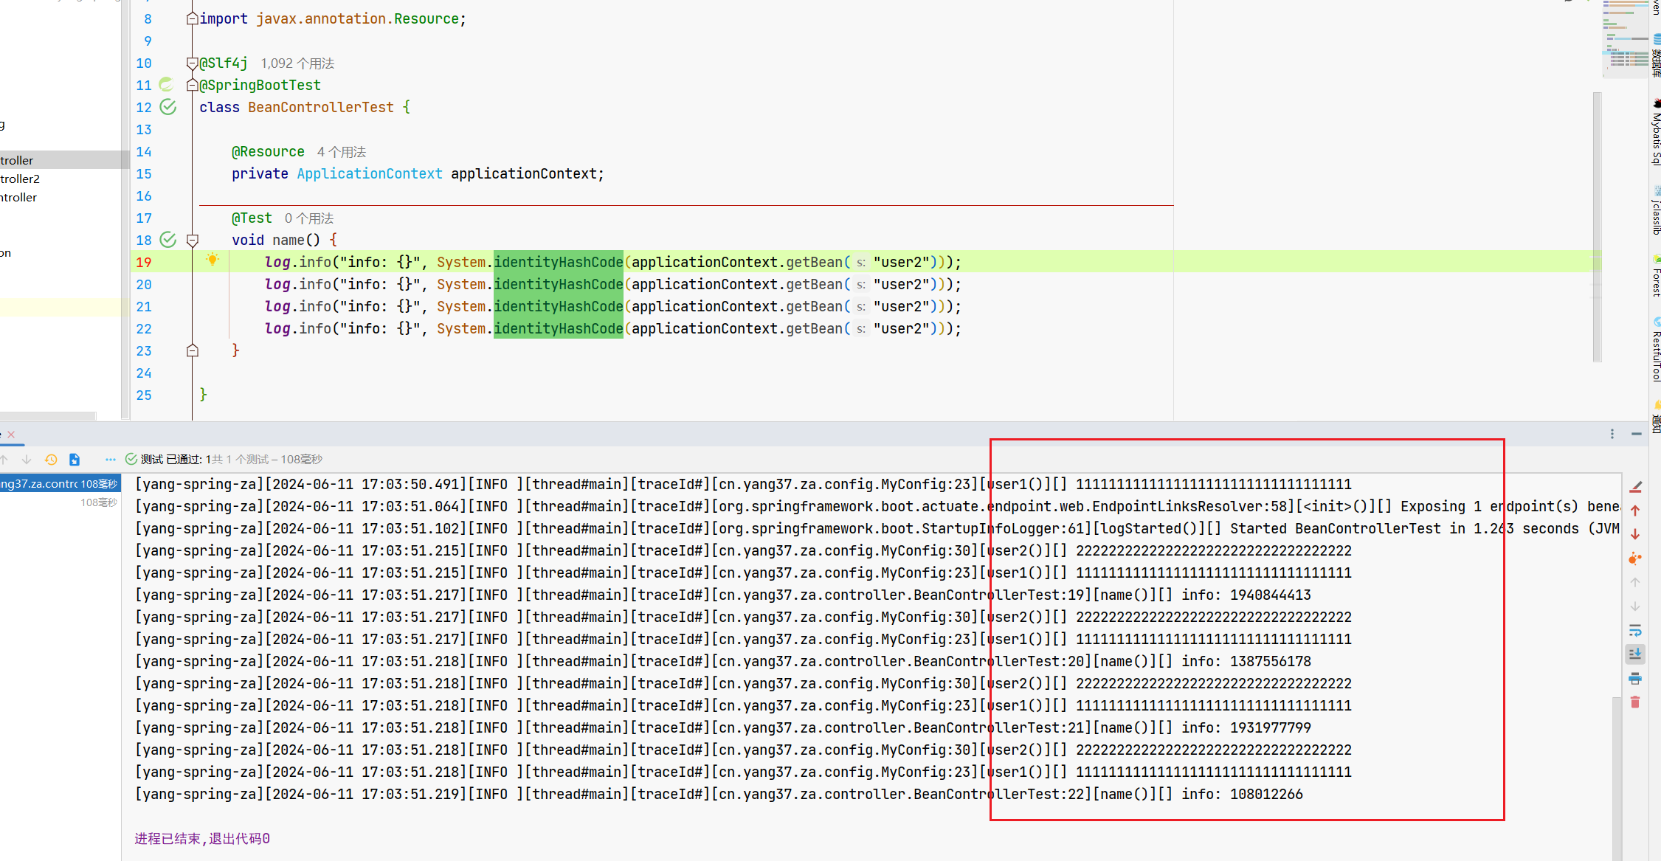The height and width of the screenshot is (861, 1661).
Task: Click the grey down arrow in console toolbar
Action: [1635, 606]
